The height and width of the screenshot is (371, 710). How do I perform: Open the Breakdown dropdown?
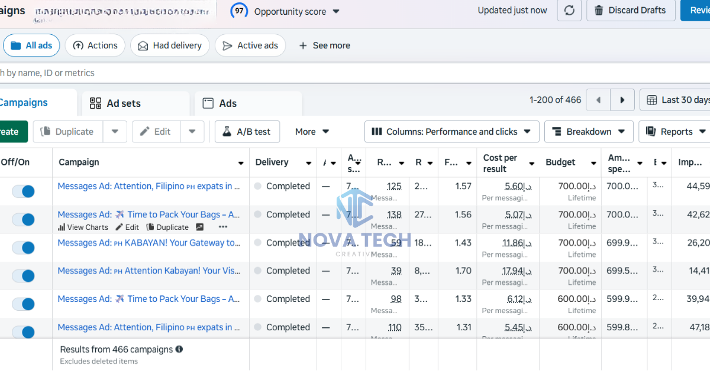tap(589, 132)
